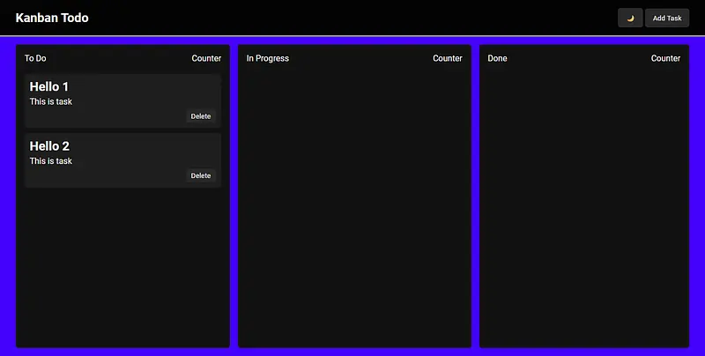Click the purple gap between To Do and In Progress

234,194
